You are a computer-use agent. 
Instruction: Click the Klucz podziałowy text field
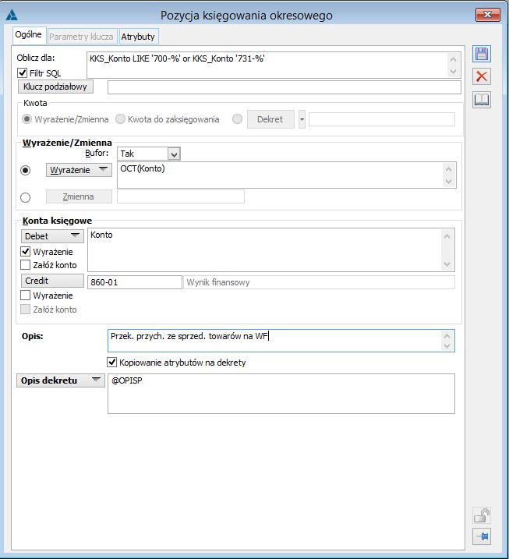point(285,87)
